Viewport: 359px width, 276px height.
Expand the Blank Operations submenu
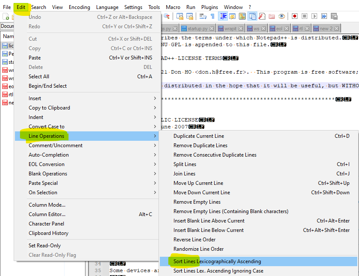click(x=87, y=174)
